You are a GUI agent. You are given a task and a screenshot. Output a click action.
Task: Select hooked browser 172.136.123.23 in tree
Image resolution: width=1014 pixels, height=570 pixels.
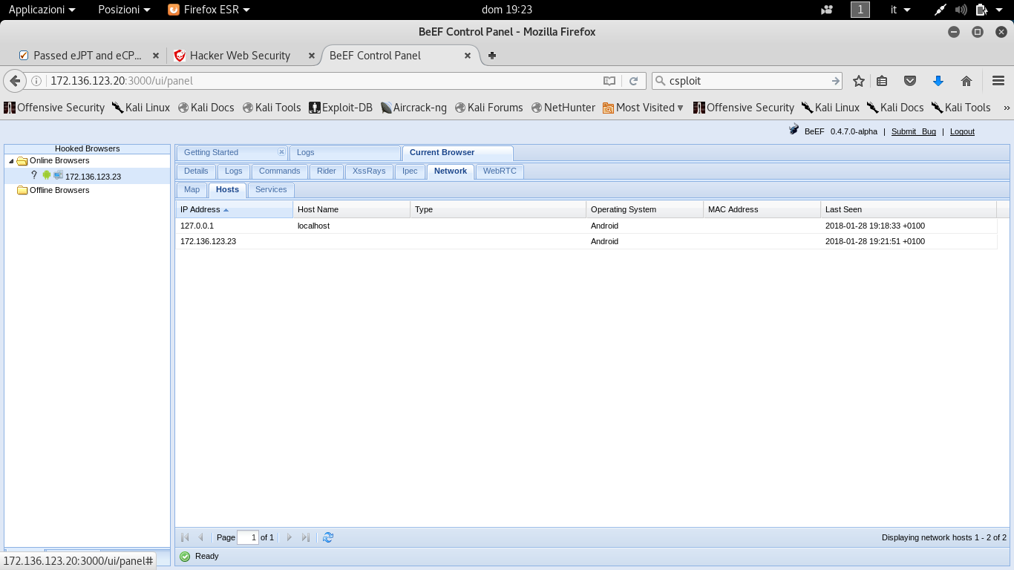pos(93,177)
